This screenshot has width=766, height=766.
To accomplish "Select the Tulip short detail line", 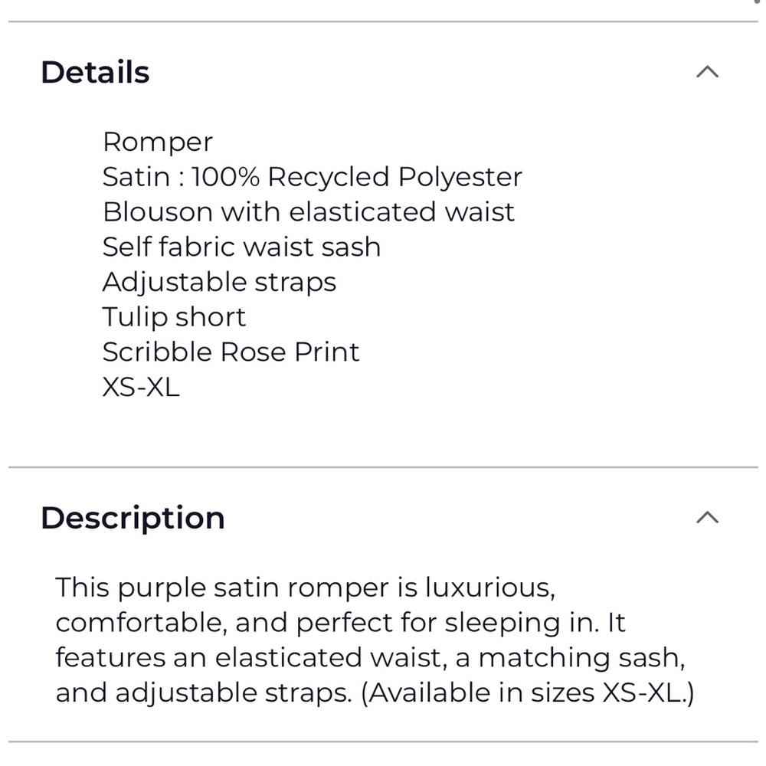I will point(174,317).
